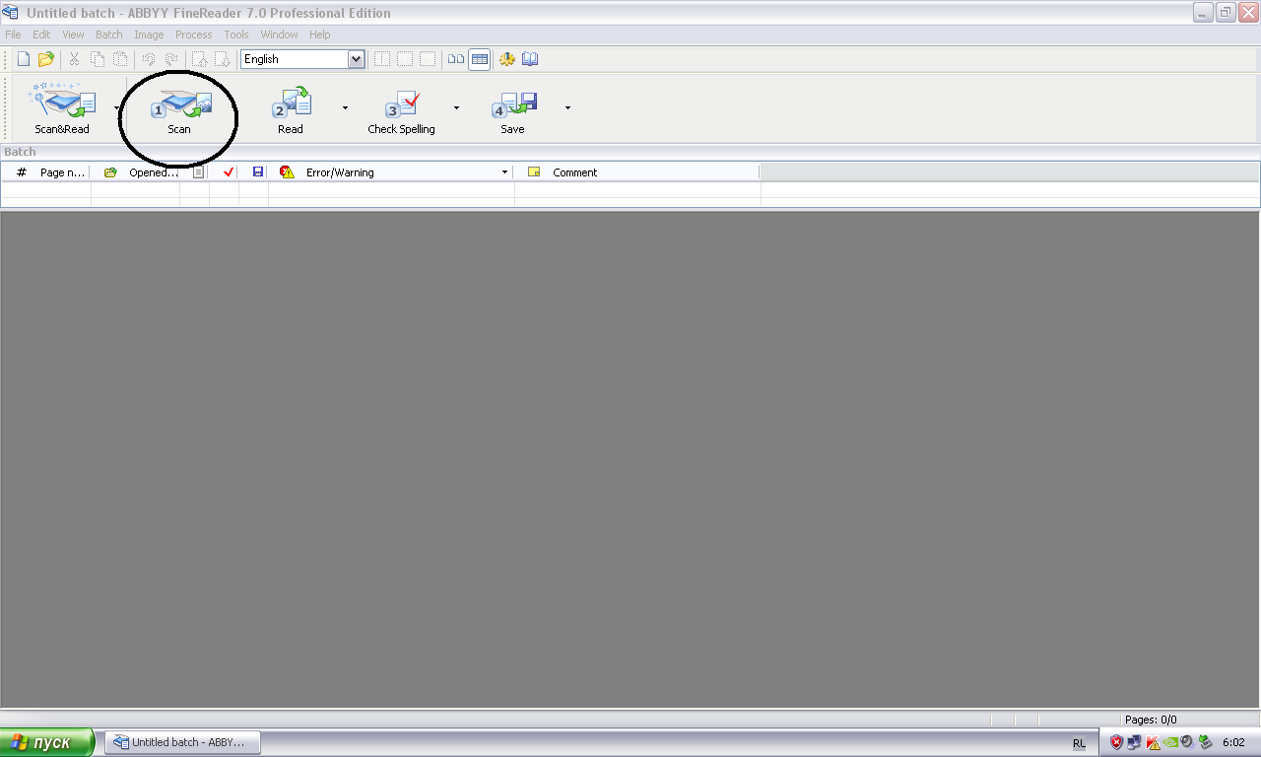Open the Read button dropdown arrow
The width and height of the screenshot is (1261, 757).
345,107
